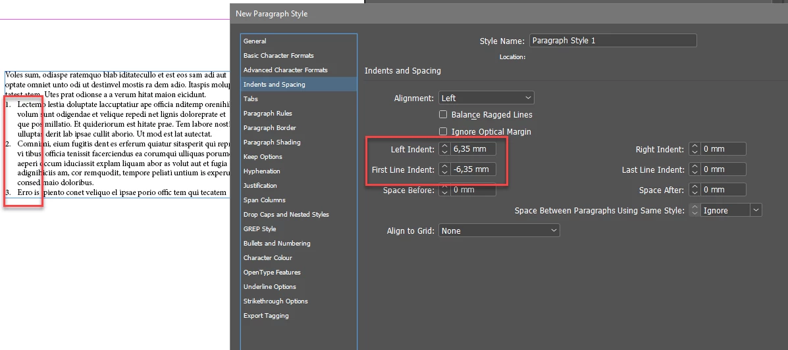Click the Left Indent value field

(x=473, y=149)
